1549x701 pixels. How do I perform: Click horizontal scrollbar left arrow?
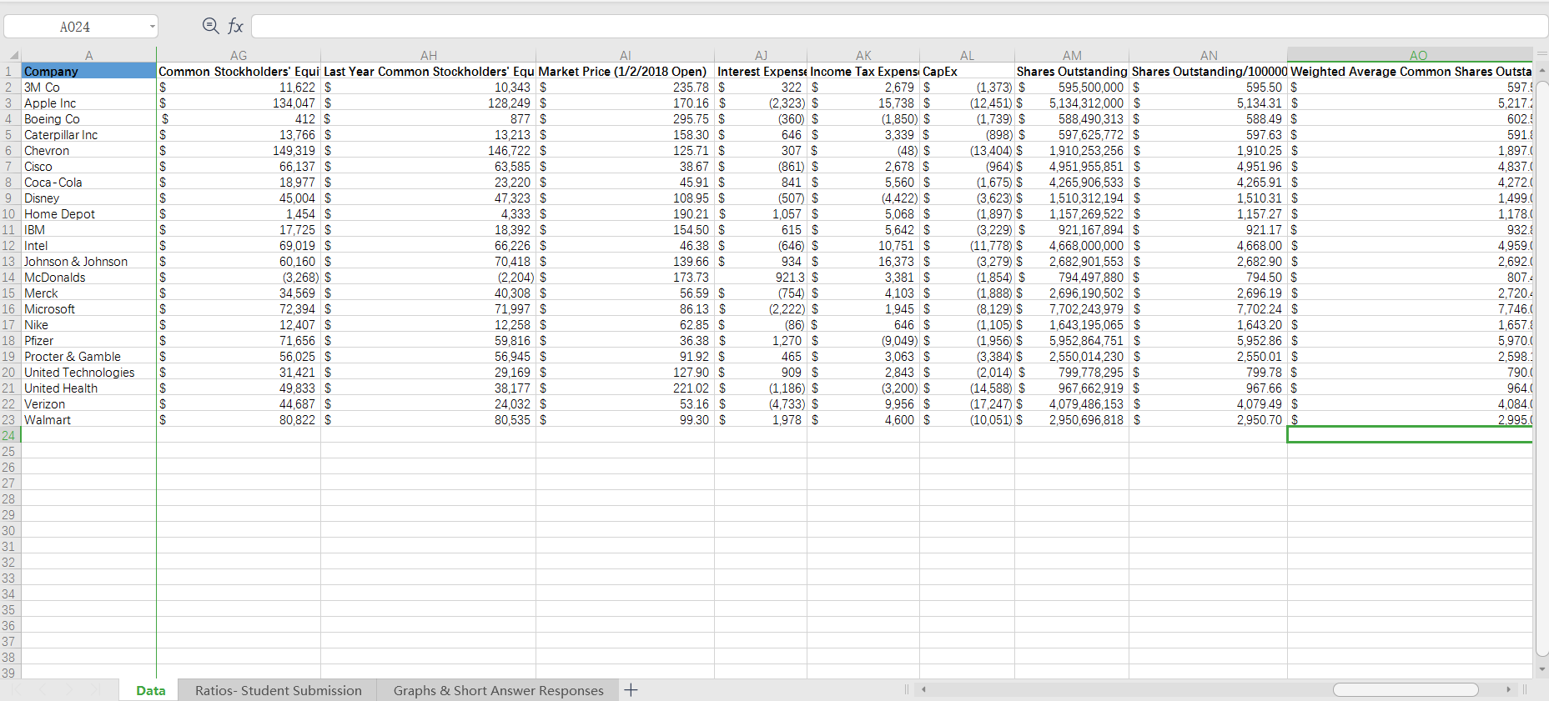[x=923, y=689]
